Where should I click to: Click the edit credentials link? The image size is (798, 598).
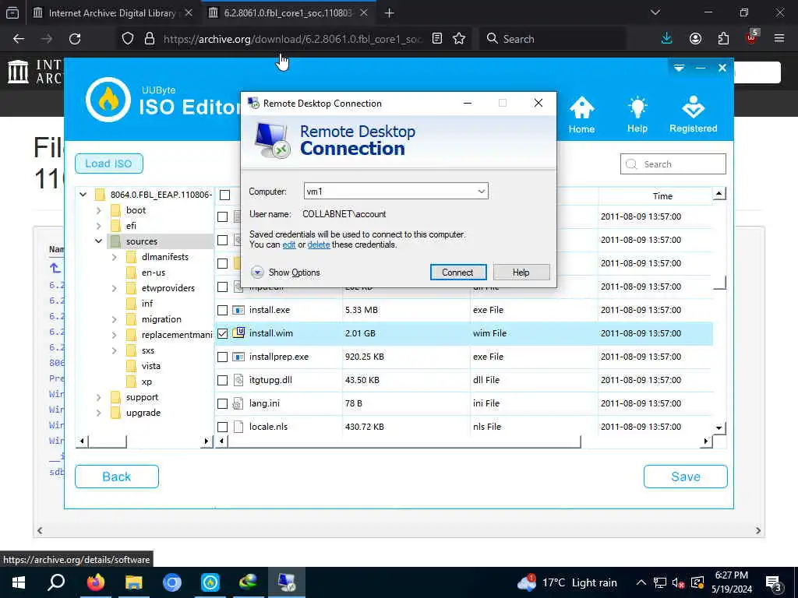[x=289, y=244]
